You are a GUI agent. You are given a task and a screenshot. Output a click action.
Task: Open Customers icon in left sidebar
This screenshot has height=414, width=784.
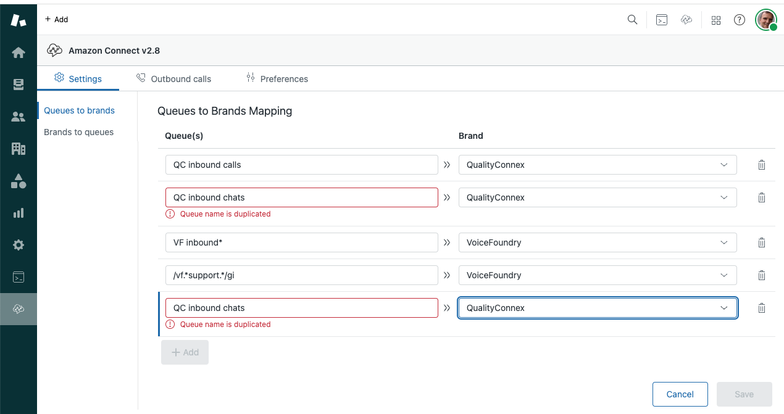click(x=19, y=117)
